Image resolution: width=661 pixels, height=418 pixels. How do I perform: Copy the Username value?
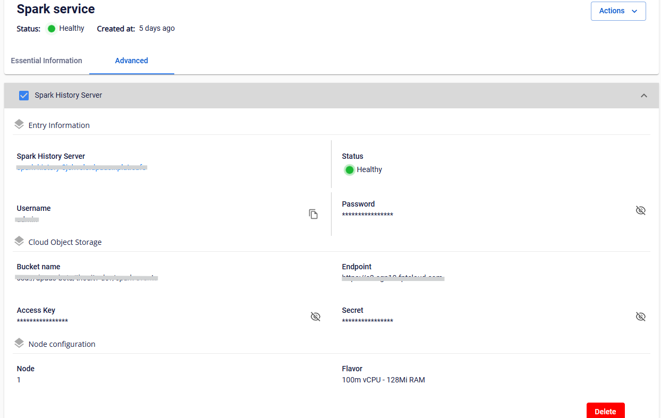point(313,214)
